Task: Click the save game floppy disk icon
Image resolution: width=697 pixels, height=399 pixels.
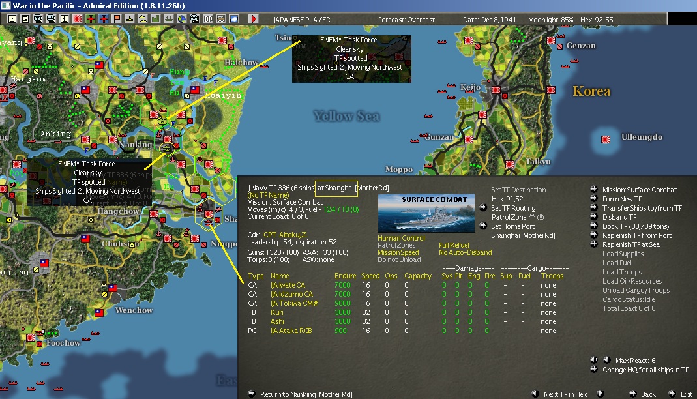Action: click(12, 19)
